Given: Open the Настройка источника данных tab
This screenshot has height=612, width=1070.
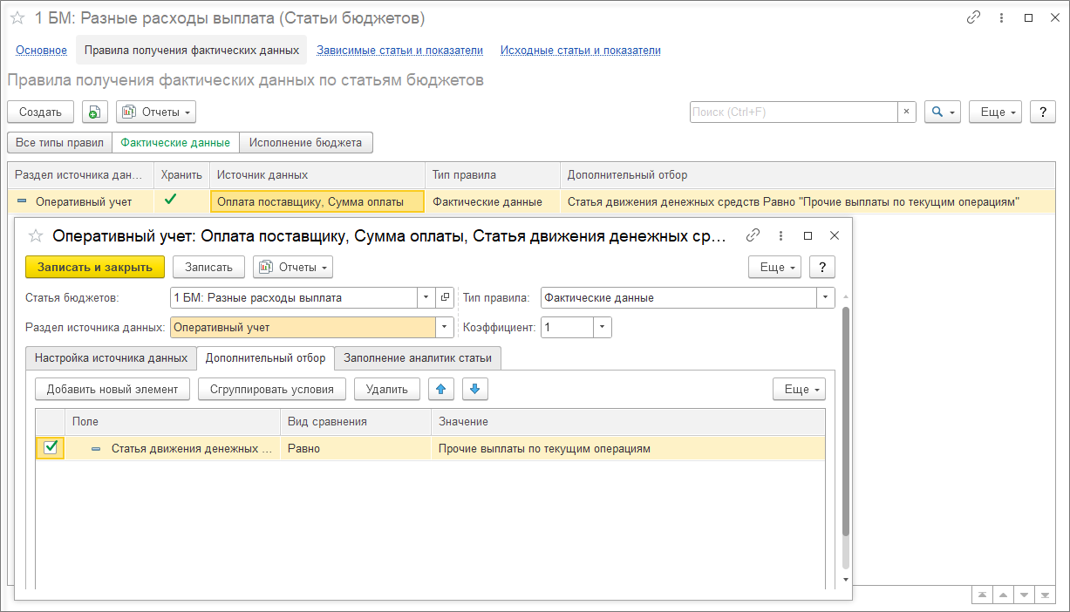Looking at the screenshot, I should (111, 357).
